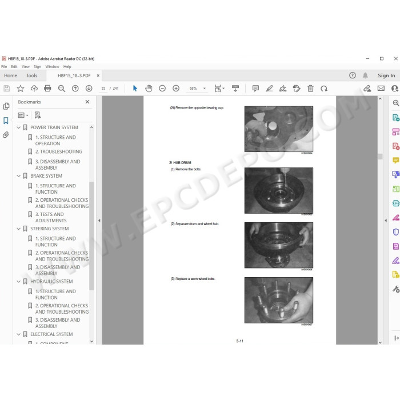
Task: Click the stamp tool icon
Action: 297,89
